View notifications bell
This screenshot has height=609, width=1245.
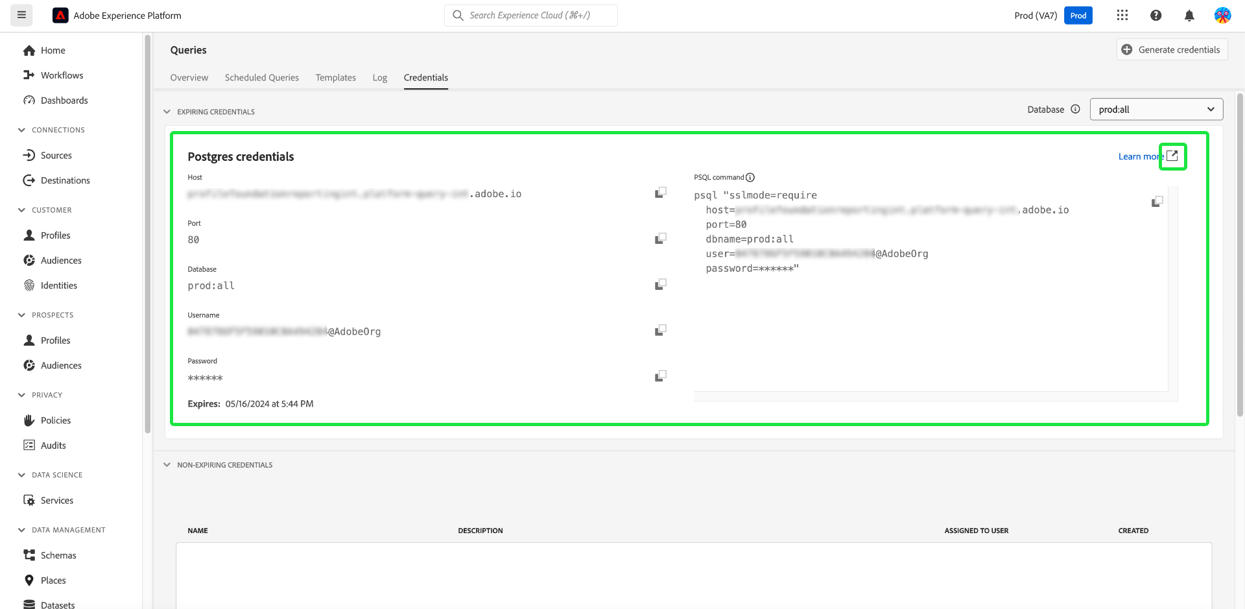pos(1189,16)
